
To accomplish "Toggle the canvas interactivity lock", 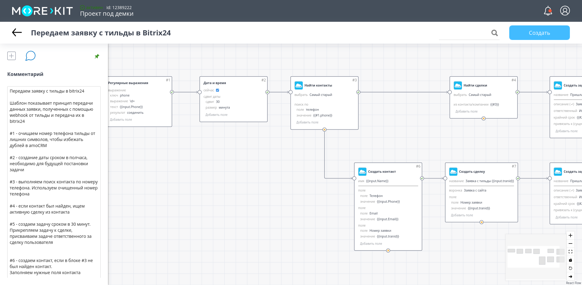I will [x=570, y=260].
